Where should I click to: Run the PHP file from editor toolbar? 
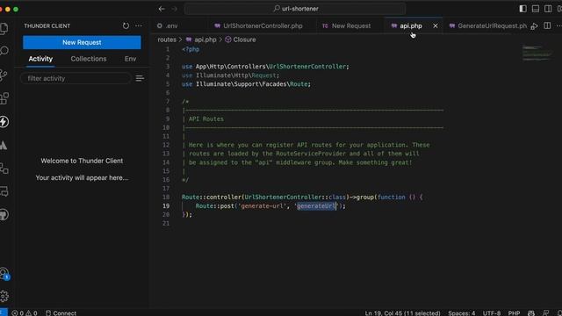[x=534, y=25]
